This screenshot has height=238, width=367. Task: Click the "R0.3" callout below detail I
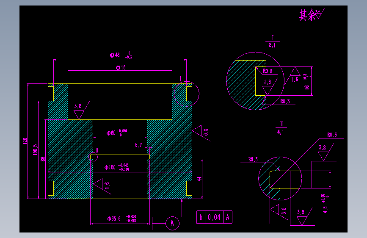click(285, 101)
